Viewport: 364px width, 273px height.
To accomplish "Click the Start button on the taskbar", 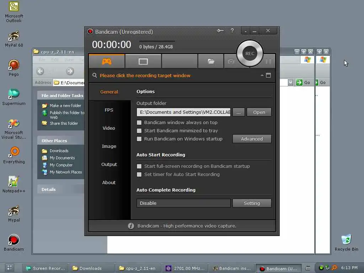I will tap(10, 268).
